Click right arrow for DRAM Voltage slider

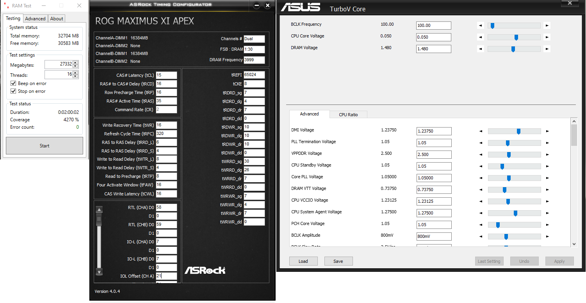547,49
